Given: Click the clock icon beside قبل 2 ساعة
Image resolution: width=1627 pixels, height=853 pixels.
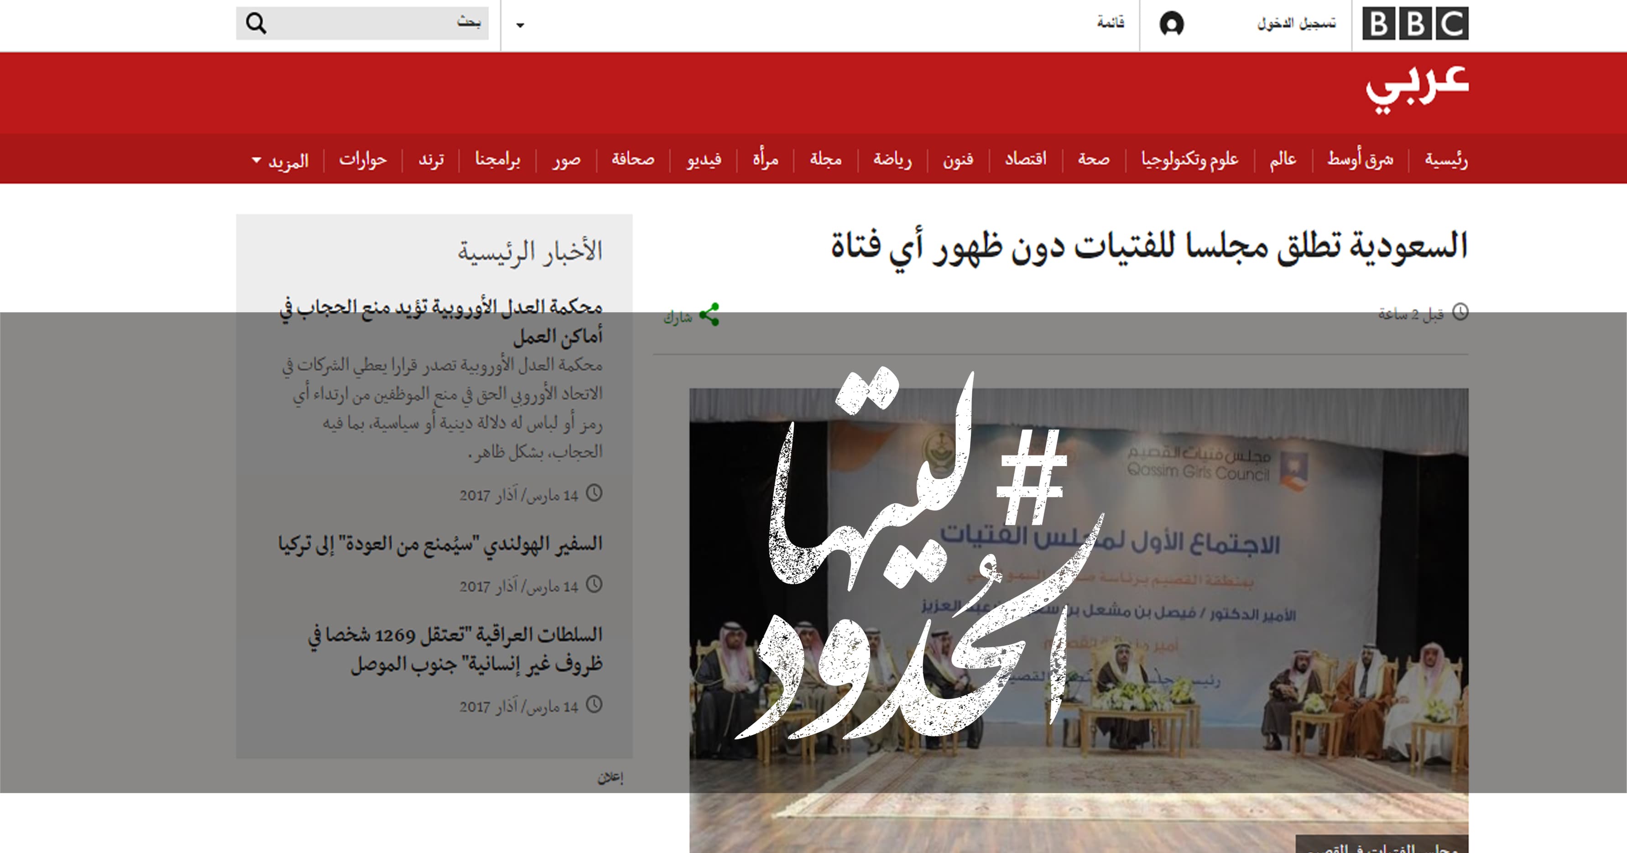Looking at the screenshot, I should (x=1460, y=312).
